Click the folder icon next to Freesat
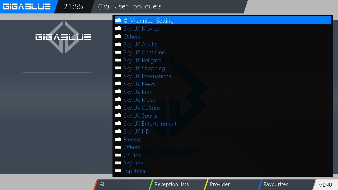Image resolution: width=338 pixels, height=190 pixels. click(118, 139)
